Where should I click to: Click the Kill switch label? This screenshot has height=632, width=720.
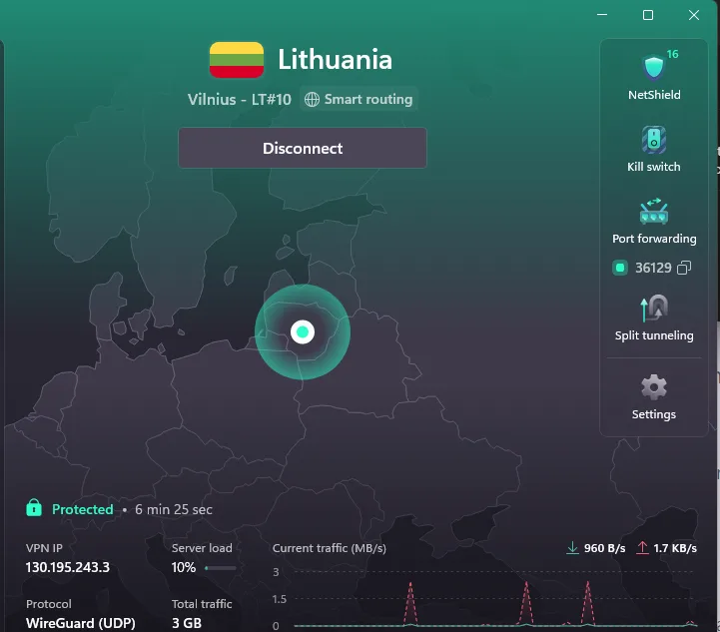(x=654, y=167)
